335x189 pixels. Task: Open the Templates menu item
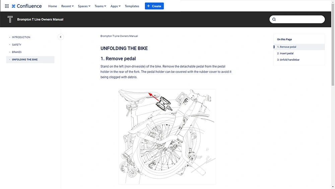pyautogui.click(x=132, y=6)
